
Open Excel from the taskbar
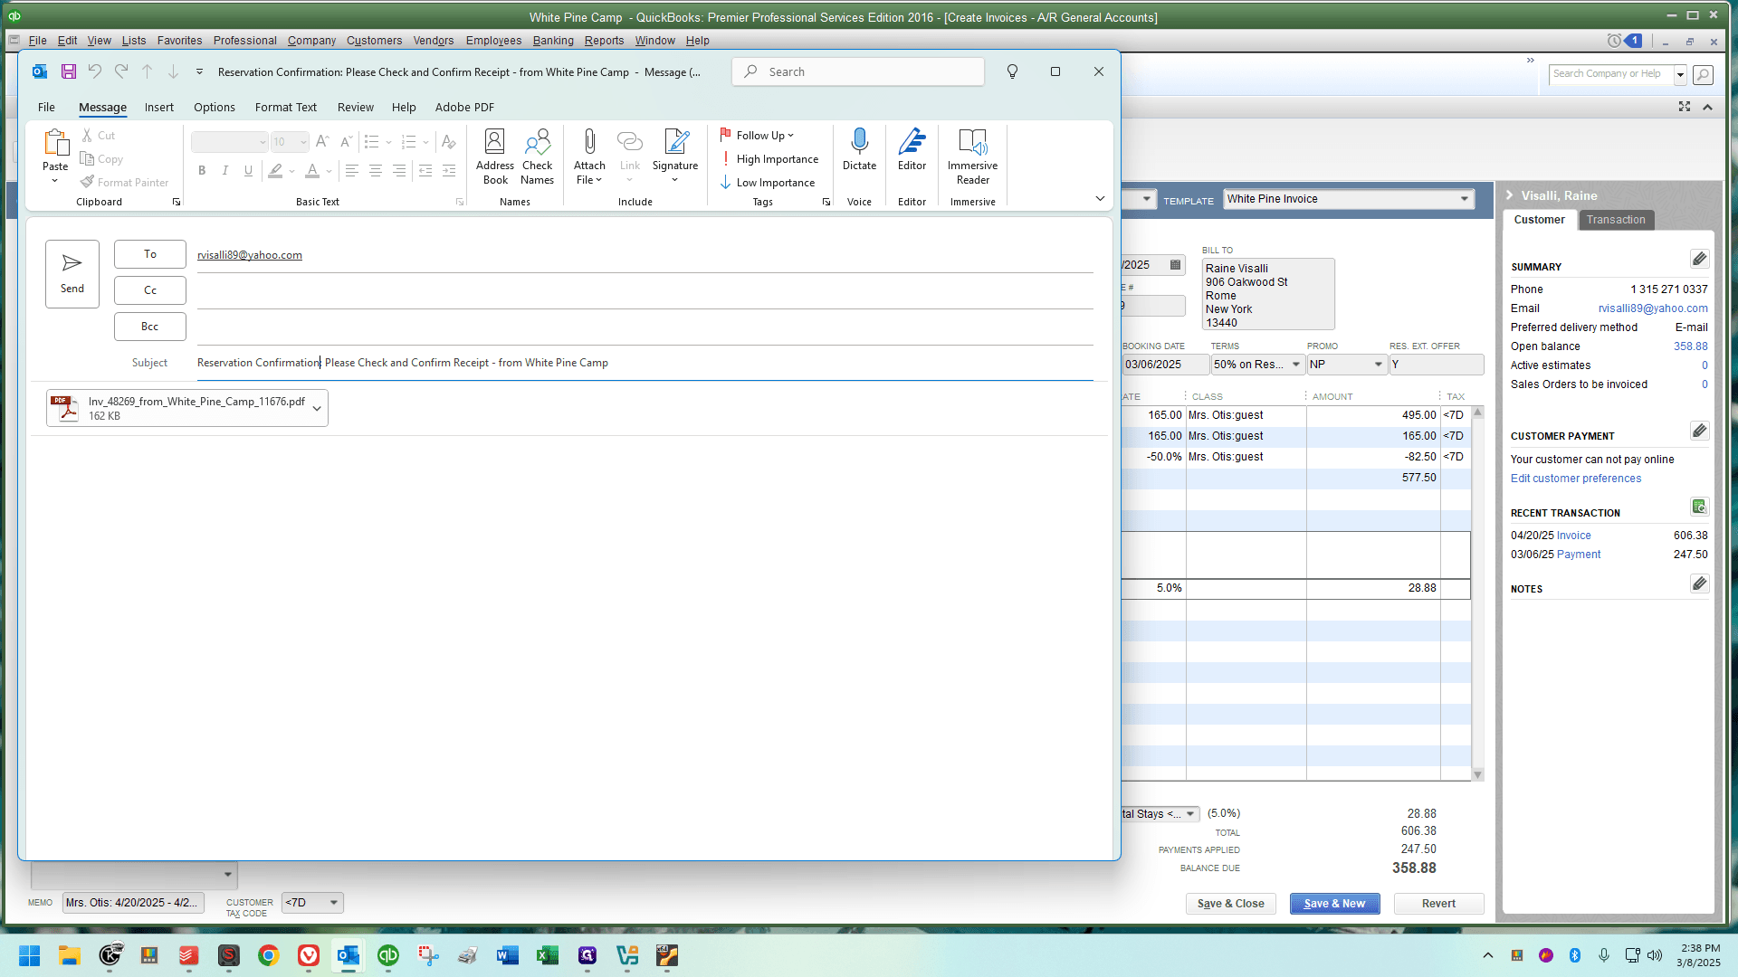(547, 955)
